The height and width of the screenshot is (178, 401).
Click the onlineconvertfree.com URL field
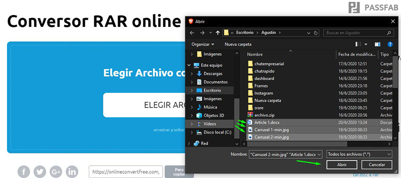[x=126, y=171]
